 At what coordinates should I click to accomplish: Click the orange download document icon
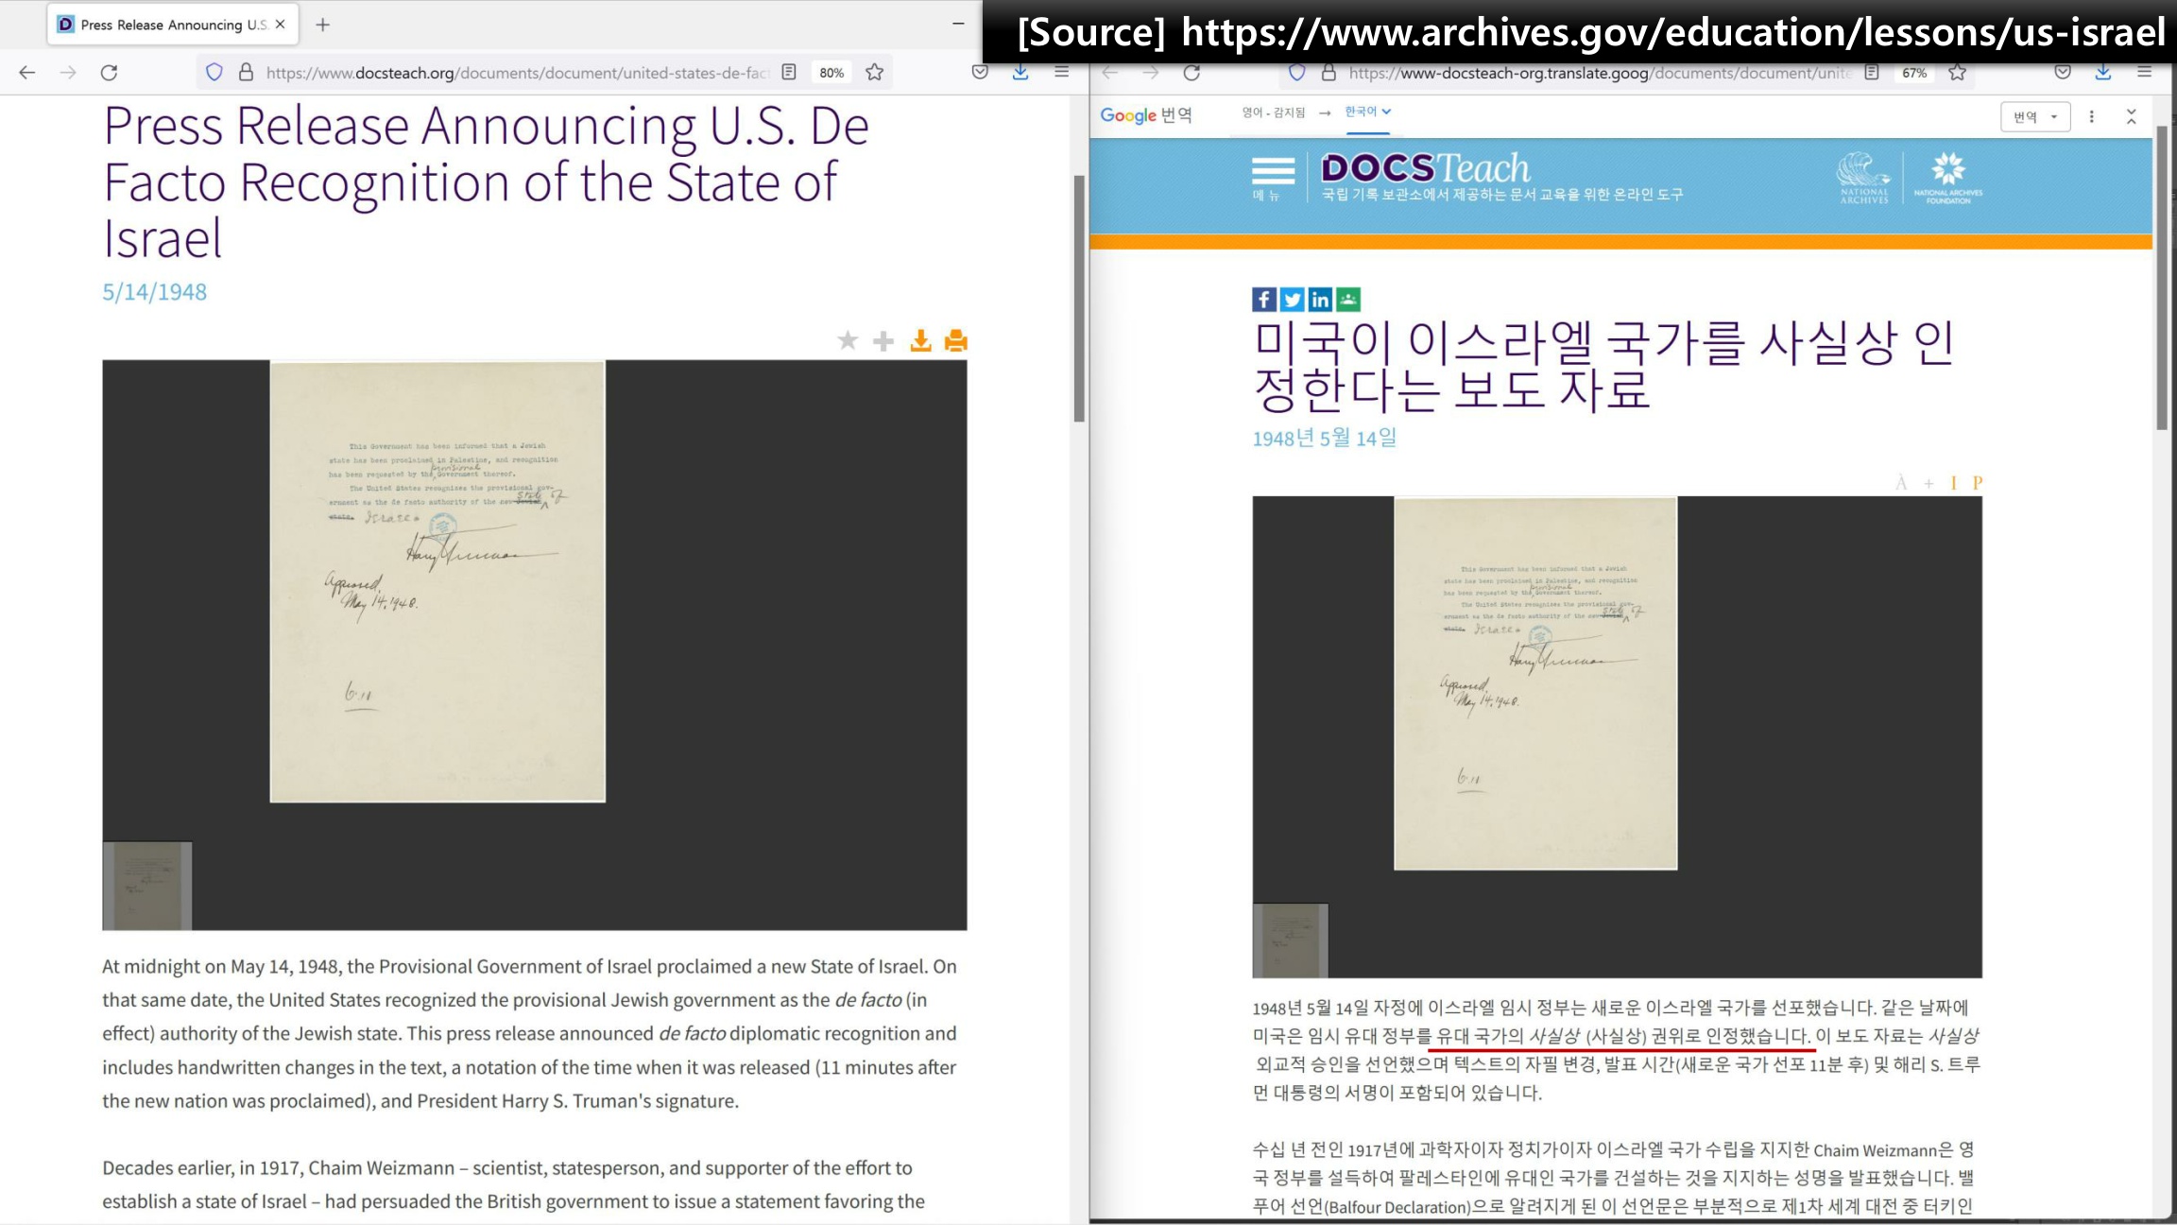coord(920,340)
